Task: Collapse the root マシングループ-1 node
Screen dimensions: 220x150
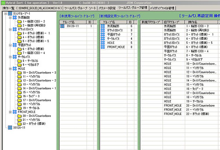Action: click(6, 14)
